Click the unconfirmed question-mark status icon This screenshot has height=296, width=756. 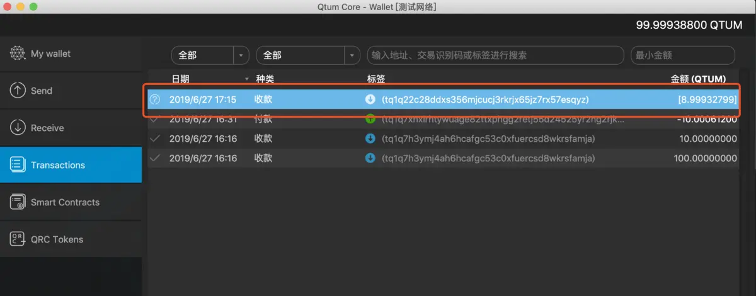click(155, 100)
